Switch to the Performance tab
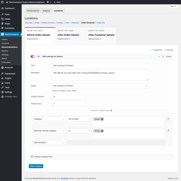 click(x=33, y=11)
